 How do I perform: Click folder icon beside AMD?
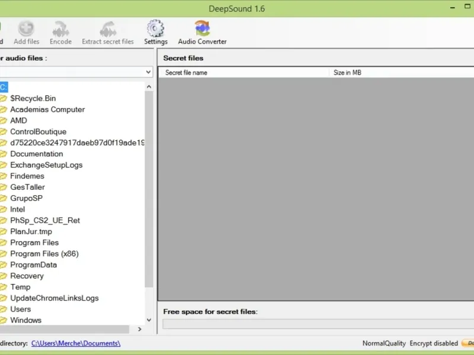4,121
